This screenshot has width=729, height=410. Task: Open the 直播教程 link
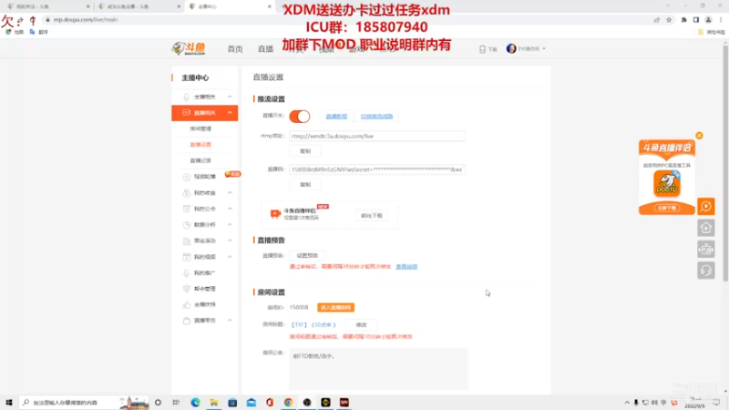coord(336,117)
